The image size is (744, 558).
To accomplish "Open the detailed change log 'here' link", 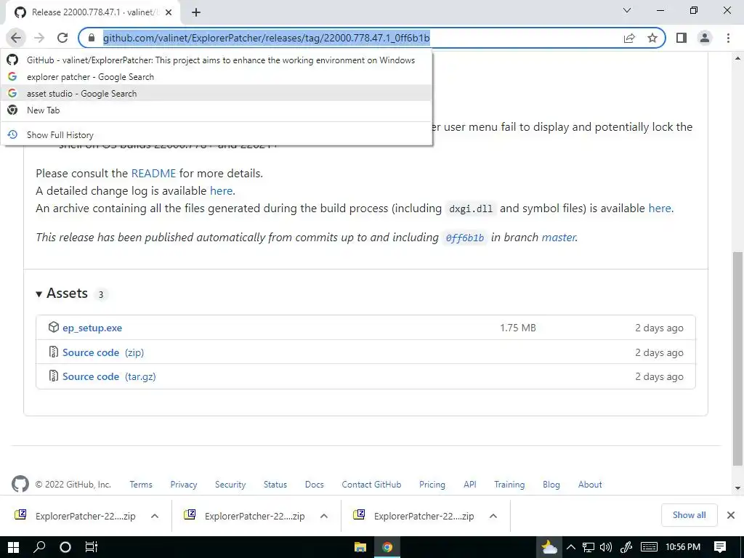I will (x=221, y=191).
